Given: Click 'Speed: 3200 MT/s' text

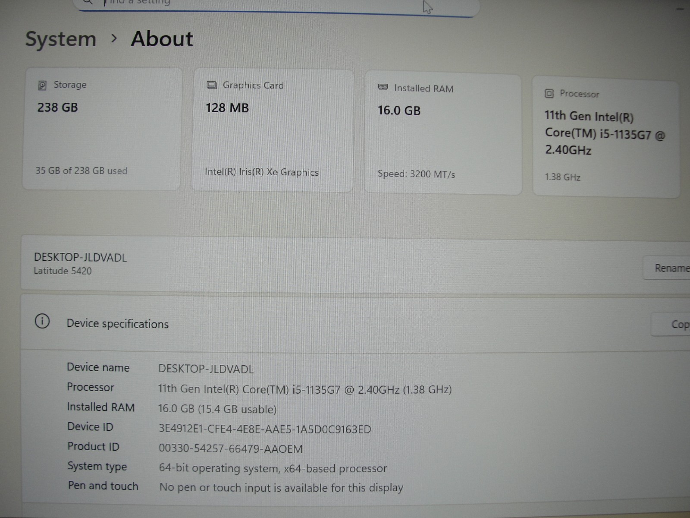Looking at the screenshot, I should click(x=416, y=174).
